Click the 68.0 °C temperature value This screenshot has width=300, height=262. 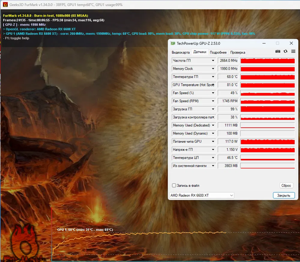coord(228,77)
